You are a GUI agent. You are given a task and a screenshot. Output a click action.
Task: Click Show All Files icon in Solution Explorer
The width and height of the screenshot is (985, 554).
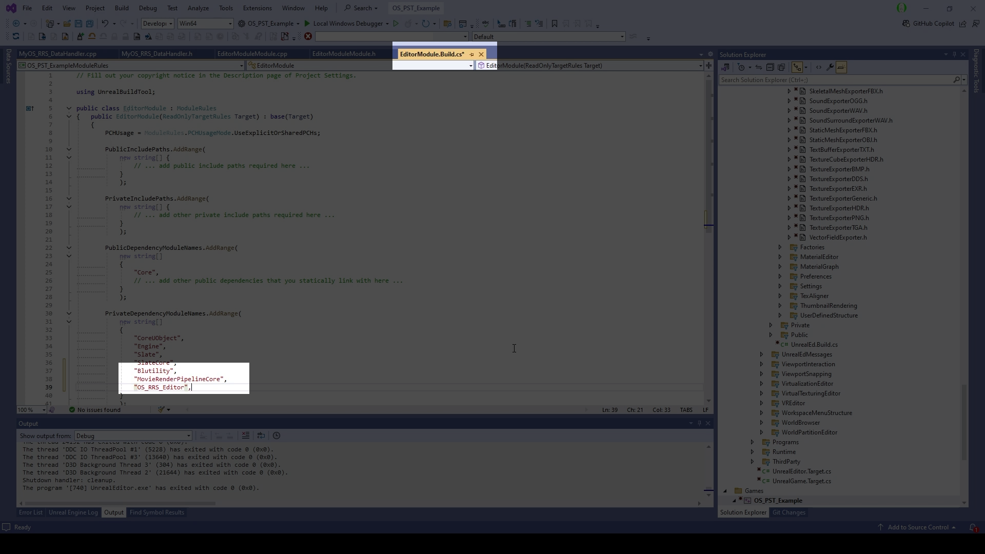(x=781, y=67)
